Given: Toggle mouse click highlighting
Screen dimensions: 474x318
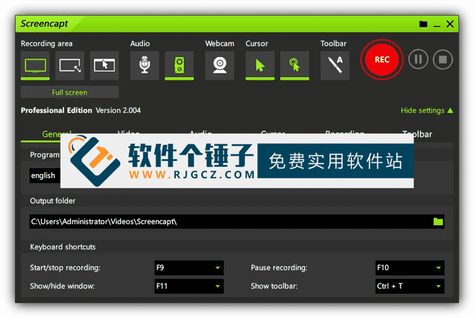Looking at the screenshot, I should (x=294, y=66).
